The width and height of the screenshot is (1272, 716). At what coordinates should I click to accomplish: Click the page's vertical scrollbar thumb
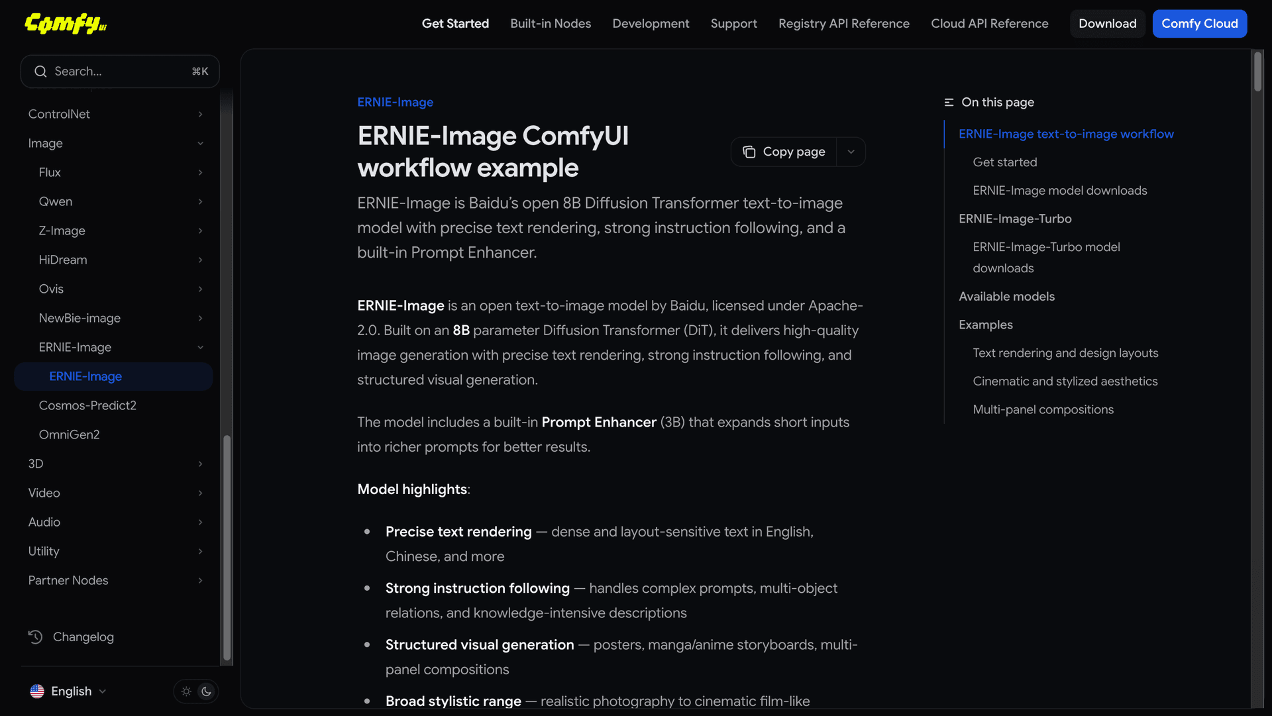(1257, 72)
